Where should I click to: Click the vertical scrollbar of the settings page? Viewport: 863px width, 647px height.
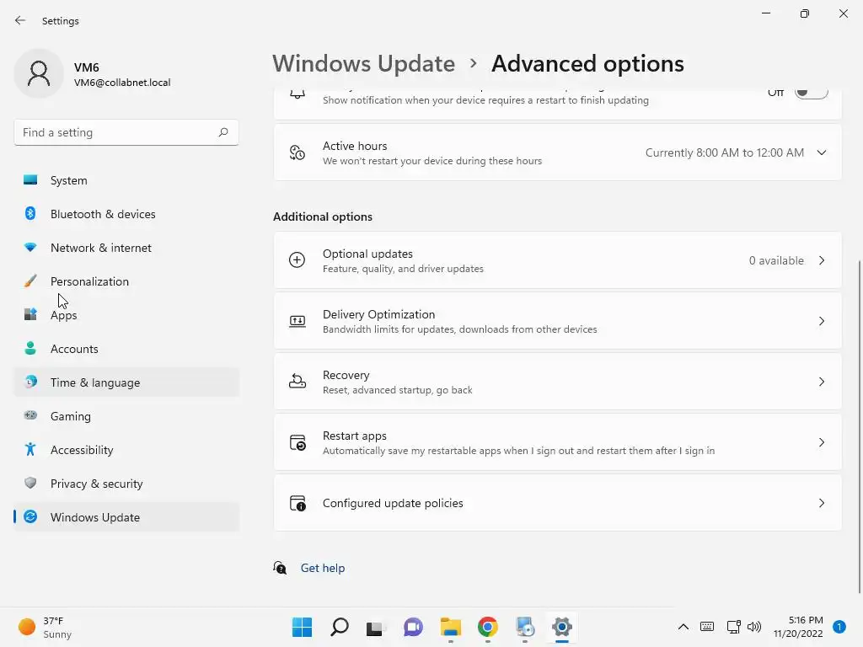tap(859, 426)
